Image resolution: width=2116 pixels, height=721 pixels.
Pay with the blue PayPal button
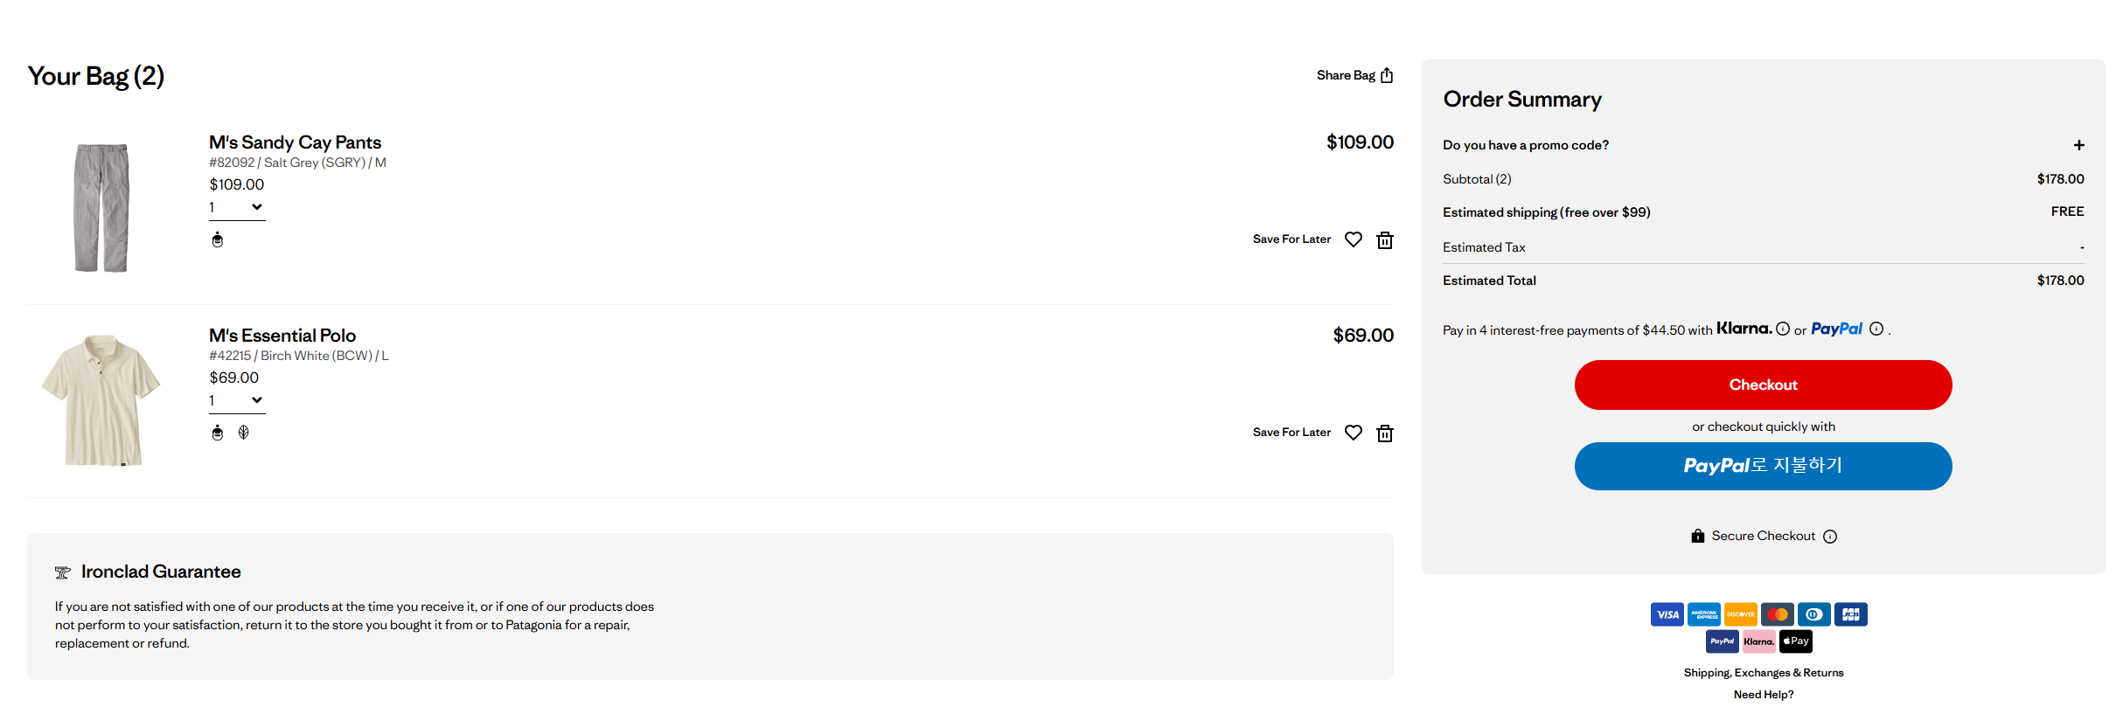[x=1764, y=466]
